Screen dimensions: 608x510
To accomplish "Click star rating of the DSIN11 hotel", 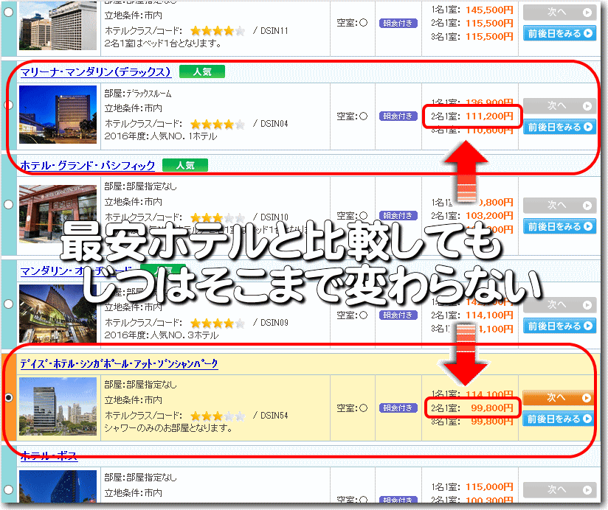I will (x=218, y=31).
